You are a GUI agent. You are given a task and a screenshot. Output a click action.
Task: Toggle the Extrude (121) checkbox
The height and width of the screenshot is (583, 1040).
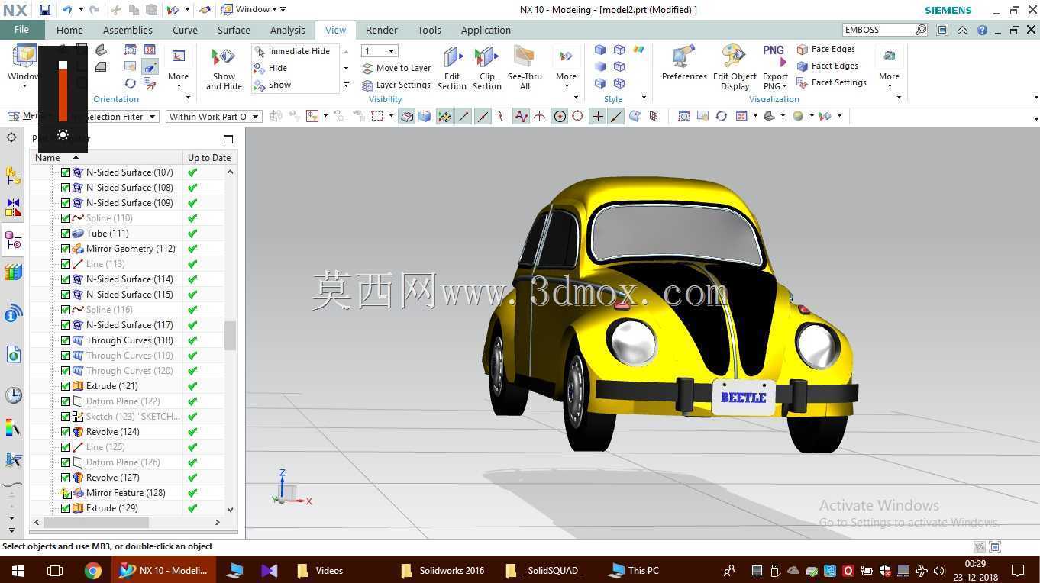pyautogui.click(x=66, y=386)
